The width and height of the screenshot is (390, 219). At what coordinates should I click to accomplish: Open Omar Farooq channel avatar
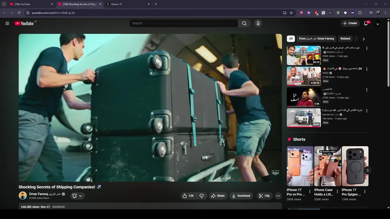(x=23, y=196)
